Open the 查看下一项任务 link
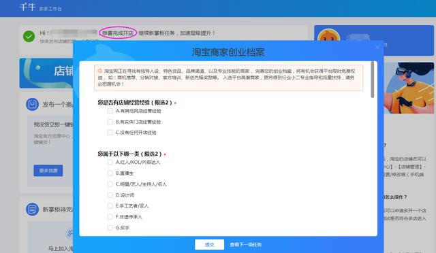The image size is (436, 253). [x=245, y=244]
